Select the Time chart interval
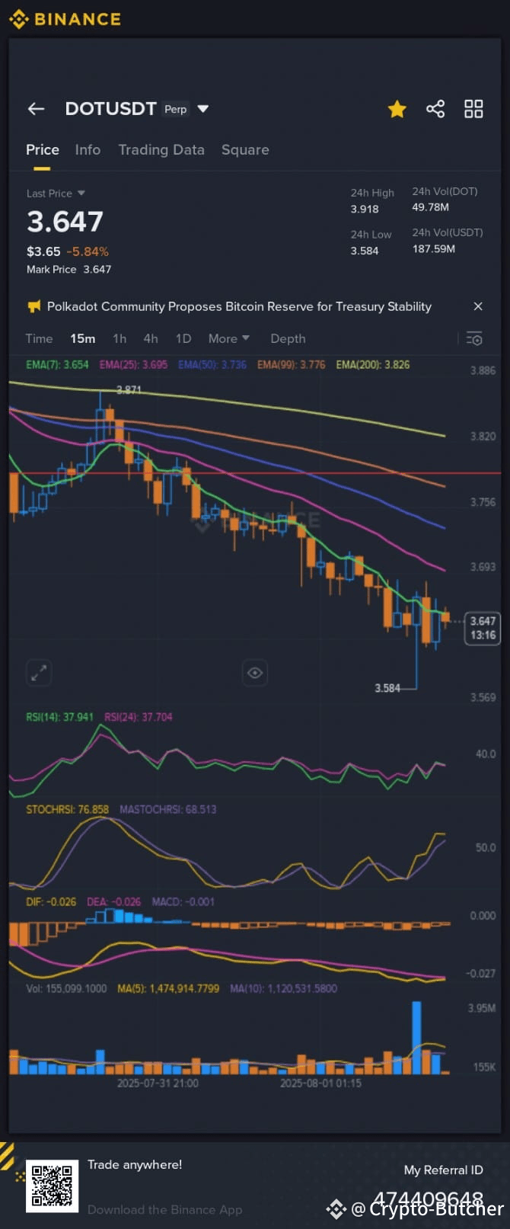 (39, 338)
